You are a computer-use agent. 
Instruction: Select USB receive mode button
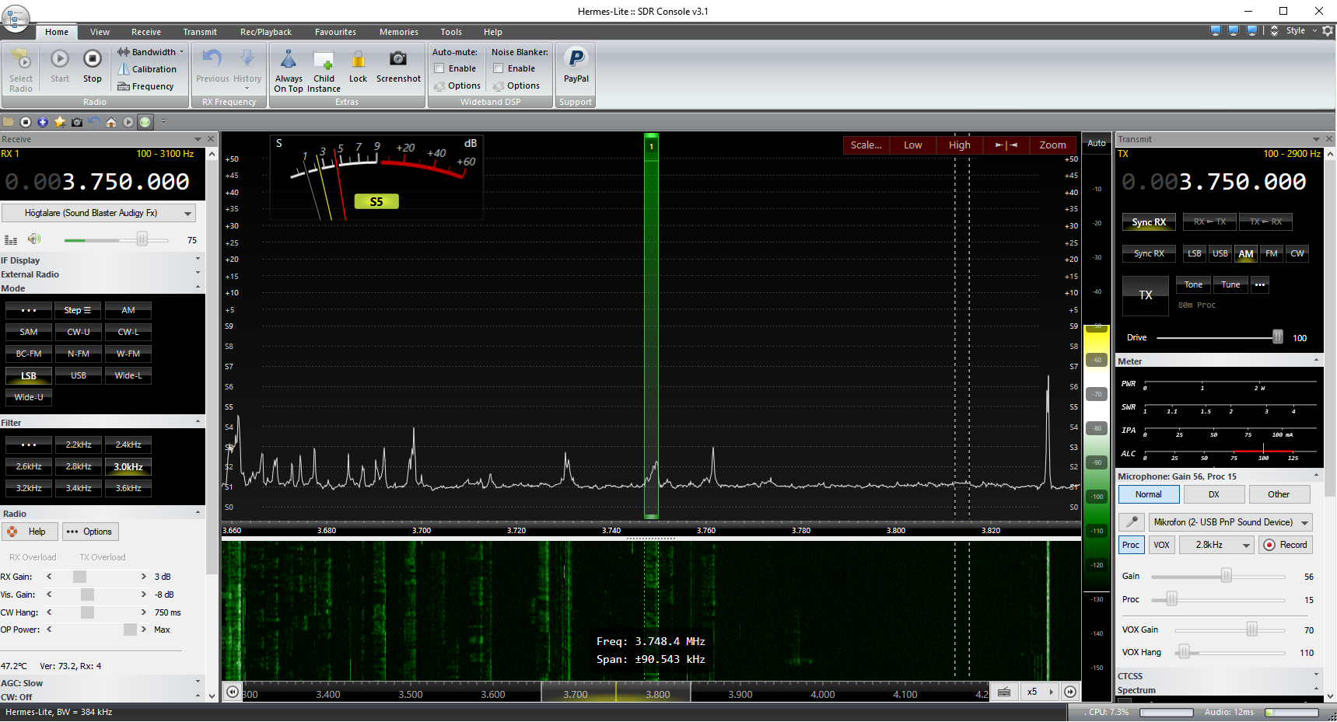tap(79, 375)
